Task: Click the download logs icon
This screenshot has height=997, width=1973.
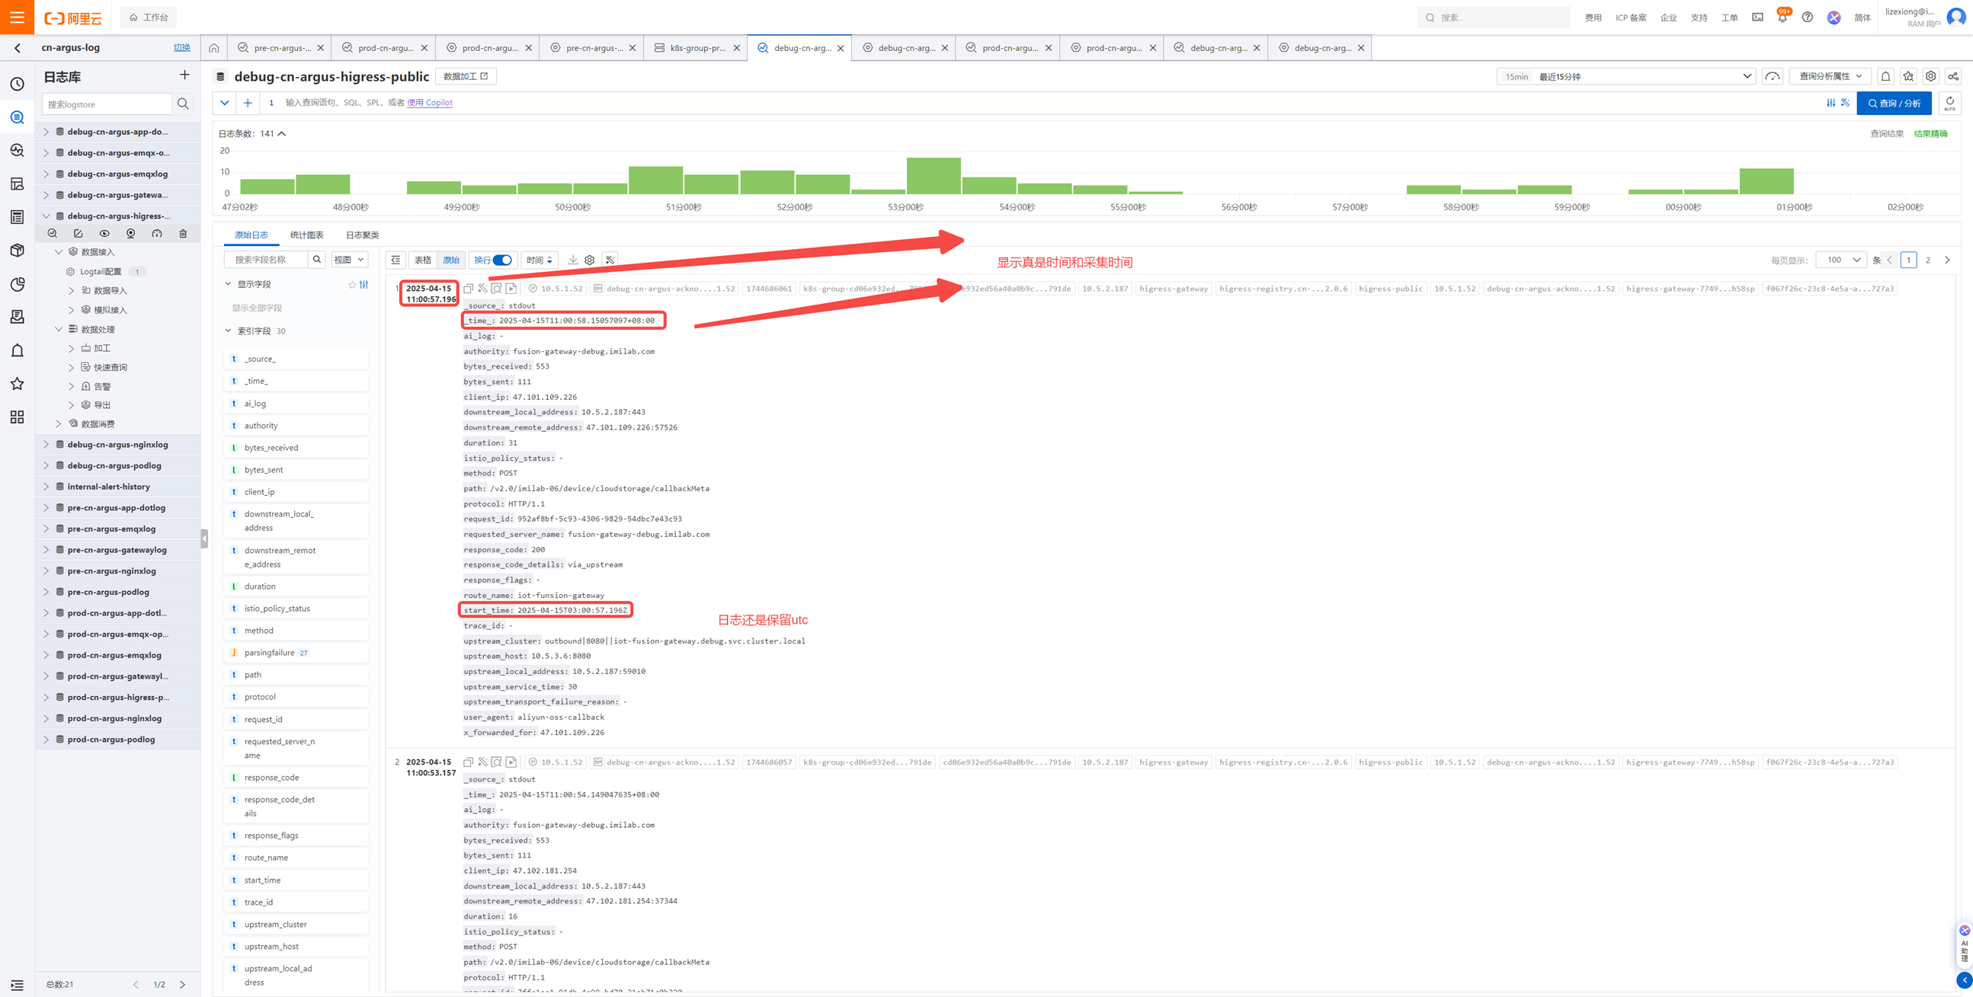Action: (x=572, y=260)
